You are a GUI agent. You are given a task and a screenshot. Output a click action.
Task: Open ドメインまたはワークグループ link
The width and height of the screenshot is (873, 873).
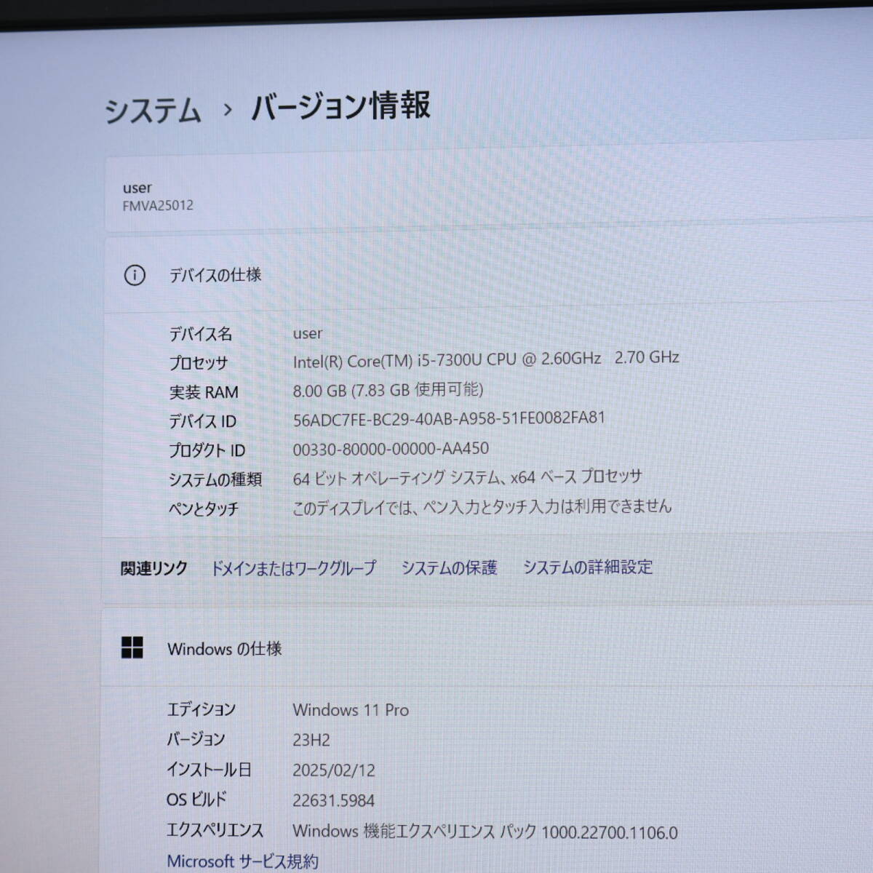click(293, 568)
